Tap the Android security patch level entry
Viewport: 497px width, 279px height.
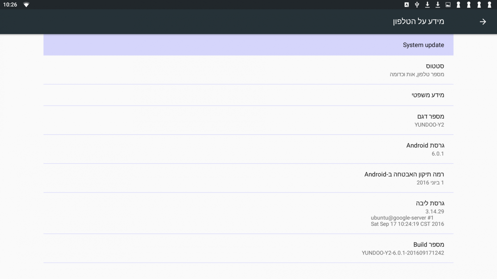[248, 178]
